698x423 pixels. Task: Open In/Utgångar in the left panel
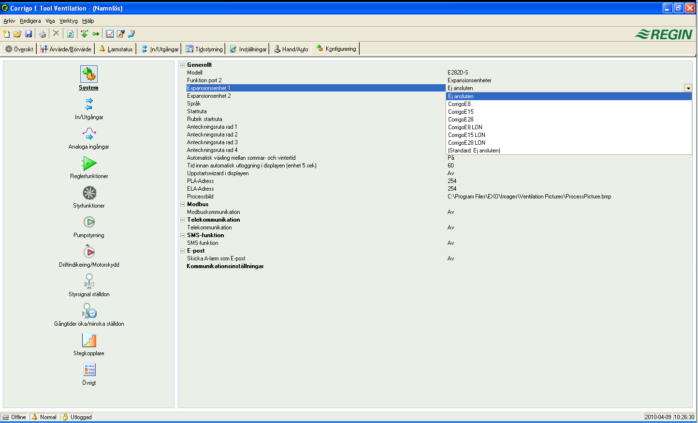(x=89, y=108)
